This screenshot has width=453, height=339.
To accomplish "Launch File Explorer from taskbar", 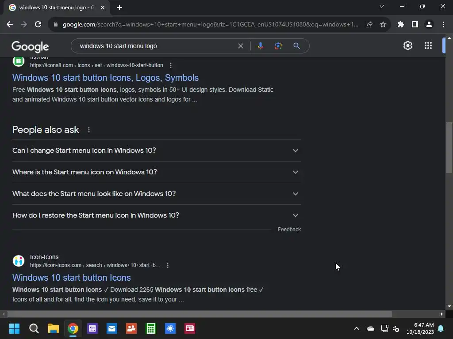I will (54, 328).
